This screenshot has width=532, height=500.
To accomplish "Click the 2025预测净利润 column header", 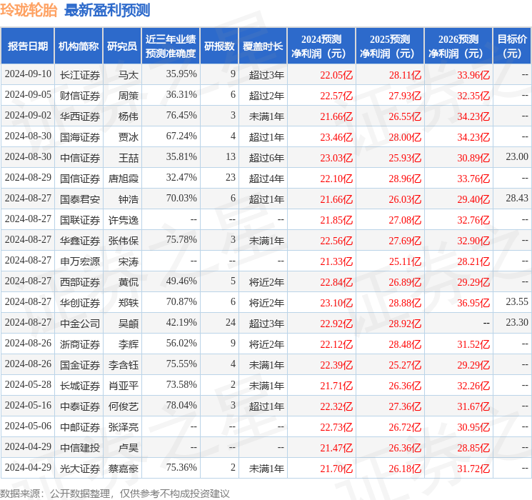I will [x=390, y=46].
